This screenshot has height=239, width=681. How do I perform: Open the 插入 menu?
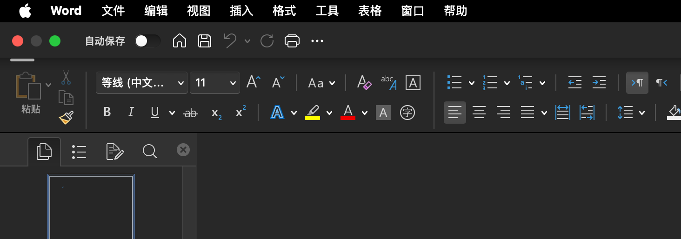pyautogui.click(x=241, y=11)
